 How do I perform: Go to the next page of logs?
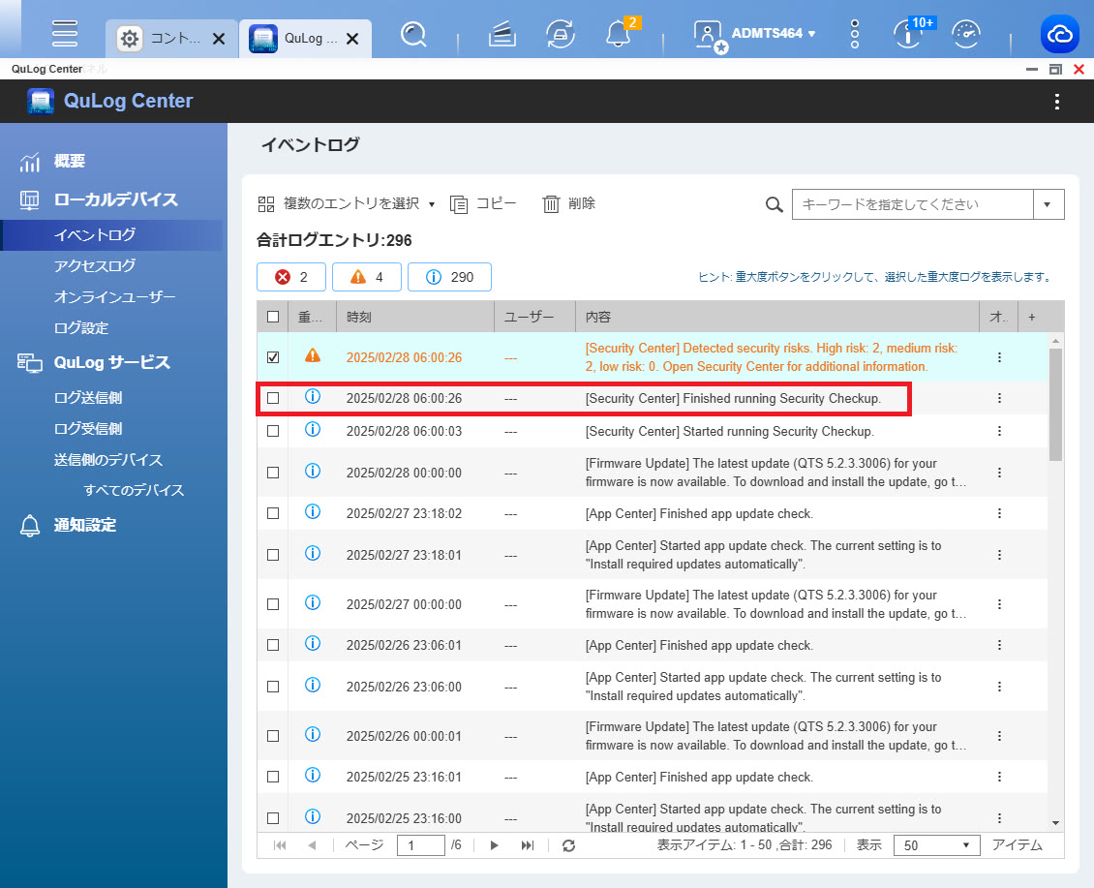pos(494,845)
